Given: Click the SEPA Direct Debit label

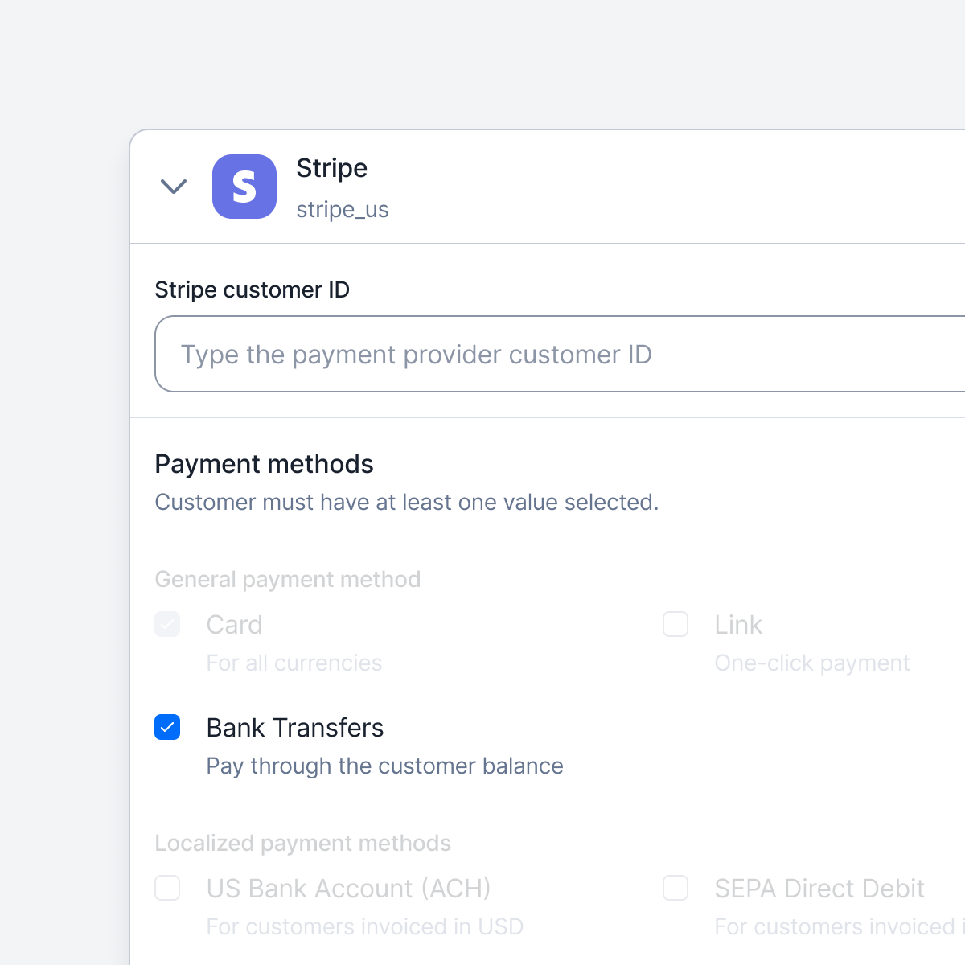Looking at the screenshot, I should point(819,889).
